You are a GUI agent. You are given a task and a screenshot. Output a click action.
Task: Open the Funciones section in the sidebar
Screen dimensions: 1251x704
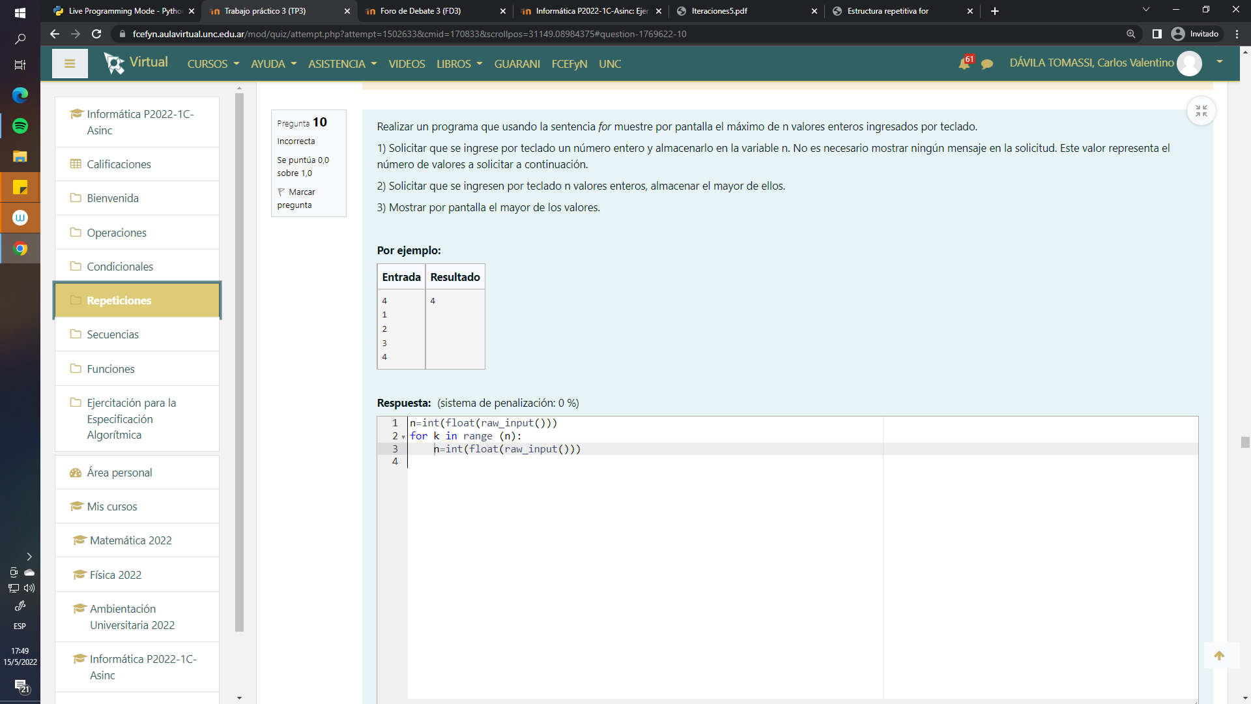pos(111,369)
